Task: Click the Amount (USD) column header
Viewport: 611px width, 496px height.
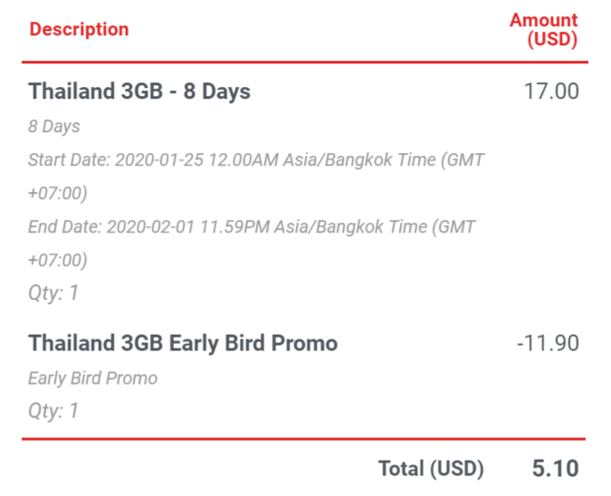Action: tap(544, 30)
